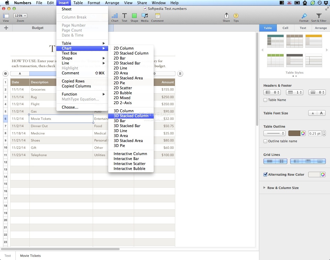Open footer rows count dropdown
The height and width of the screenshot is (260, 330).
(317, 92)
